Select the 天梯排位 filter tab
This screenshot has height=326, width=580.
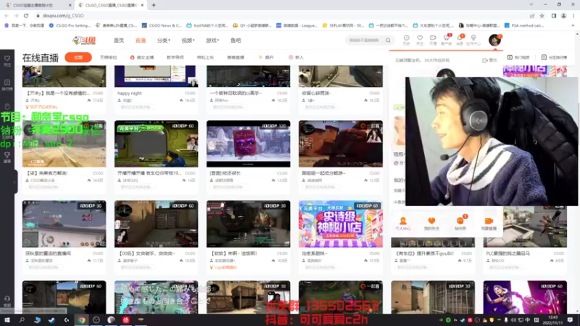click(x=108, y=57)
